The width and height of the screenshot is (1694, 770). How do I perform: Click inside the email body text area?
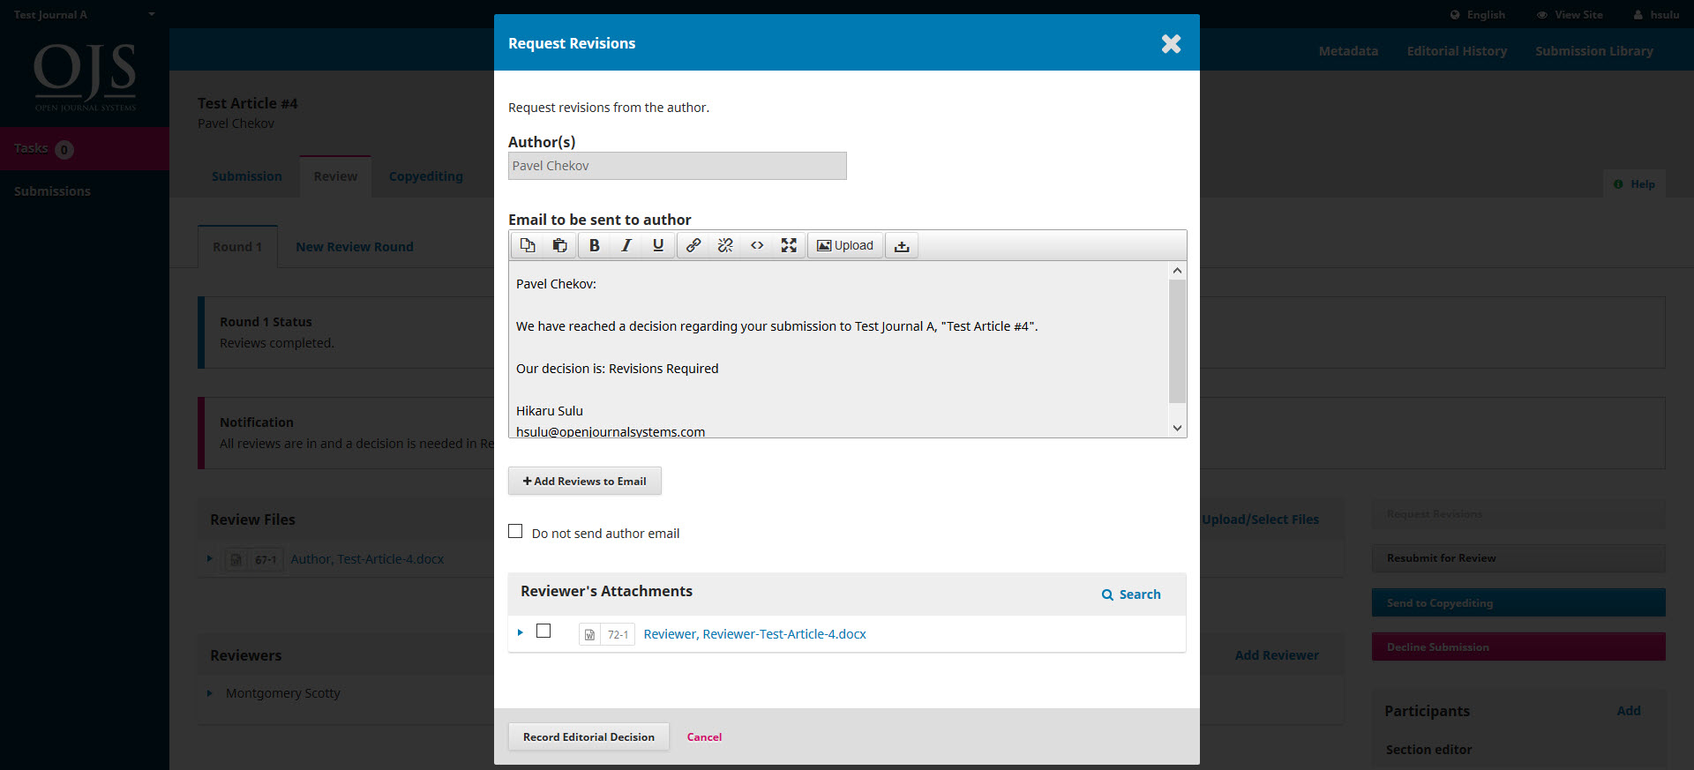[839, 349]
